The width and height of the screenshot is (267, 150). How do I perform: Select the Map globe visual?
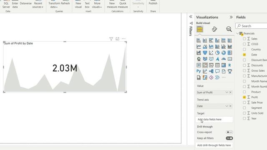coord(199,59)
